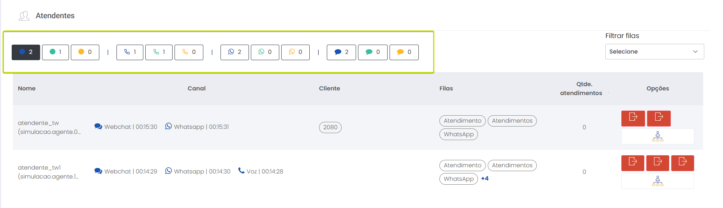Click first red logout icon for atendente_tw

[x=633, y=118]
